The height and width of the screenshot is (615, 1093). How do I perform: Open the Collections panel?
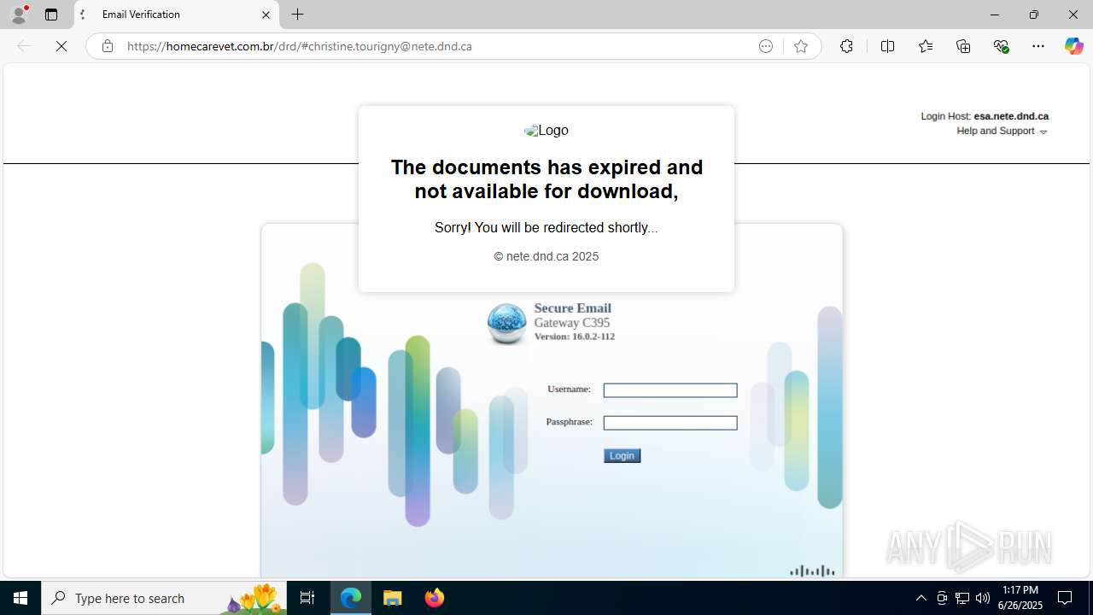(963, 46)
